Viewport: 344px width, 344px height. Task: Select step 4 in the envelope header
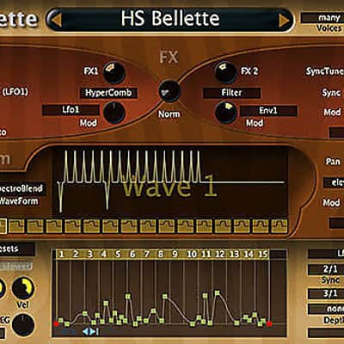point(104,255)
